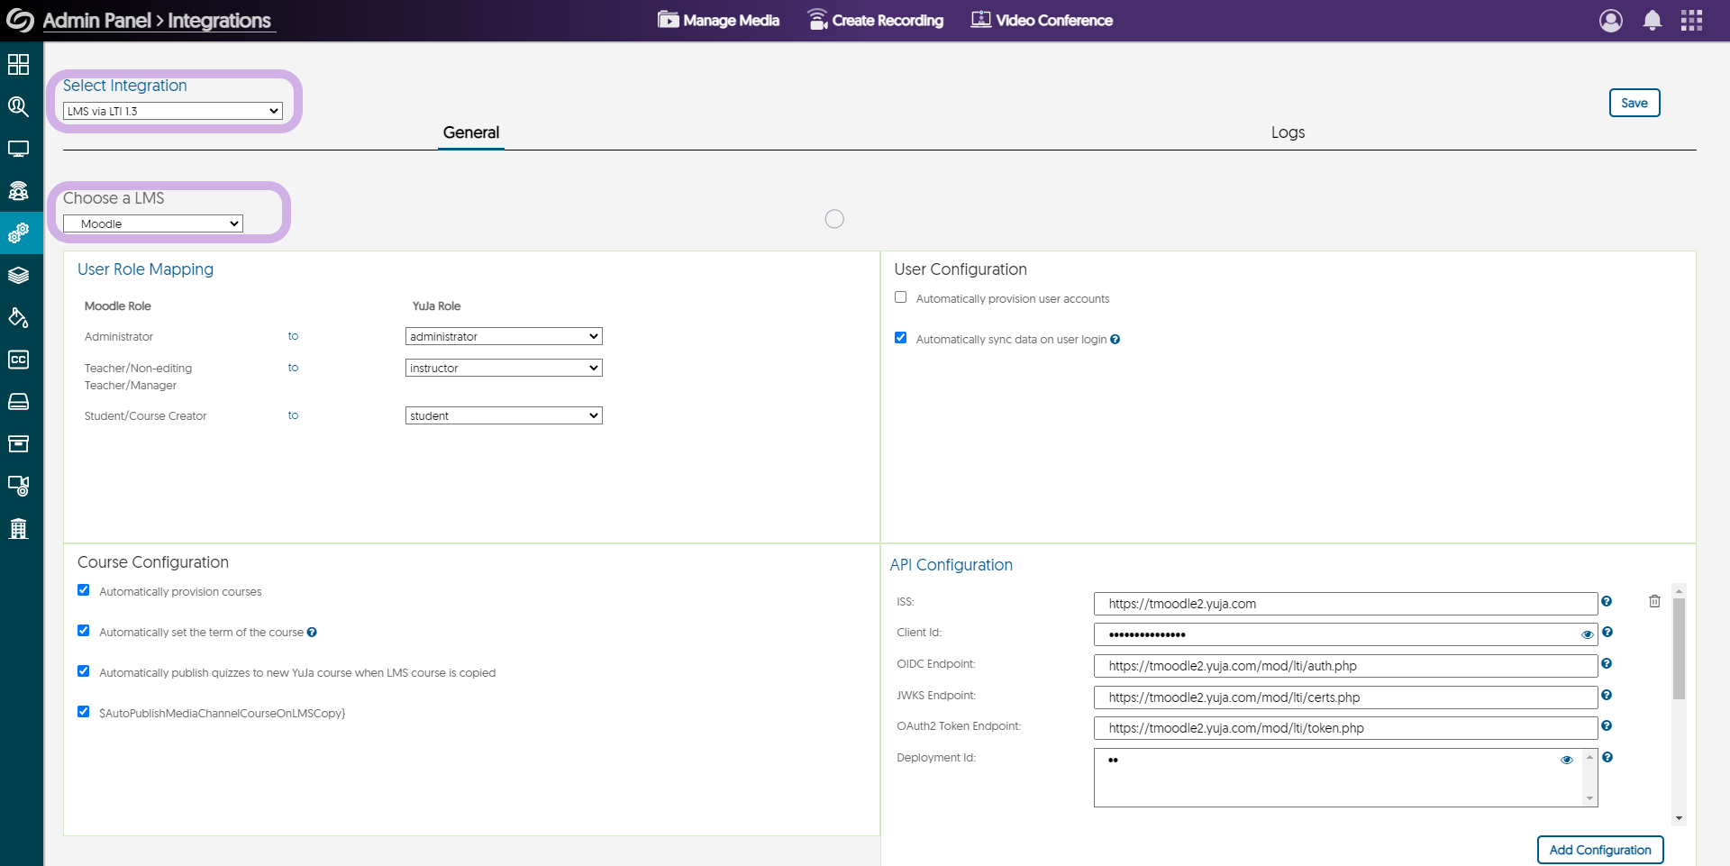
Task: Click the trash icon to delete API configuration
Action: coord(1654,601)
